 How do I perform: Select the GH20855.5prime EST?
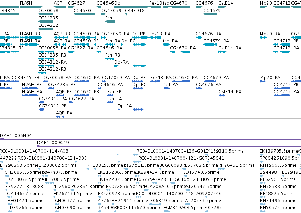(x=7, y=176)
